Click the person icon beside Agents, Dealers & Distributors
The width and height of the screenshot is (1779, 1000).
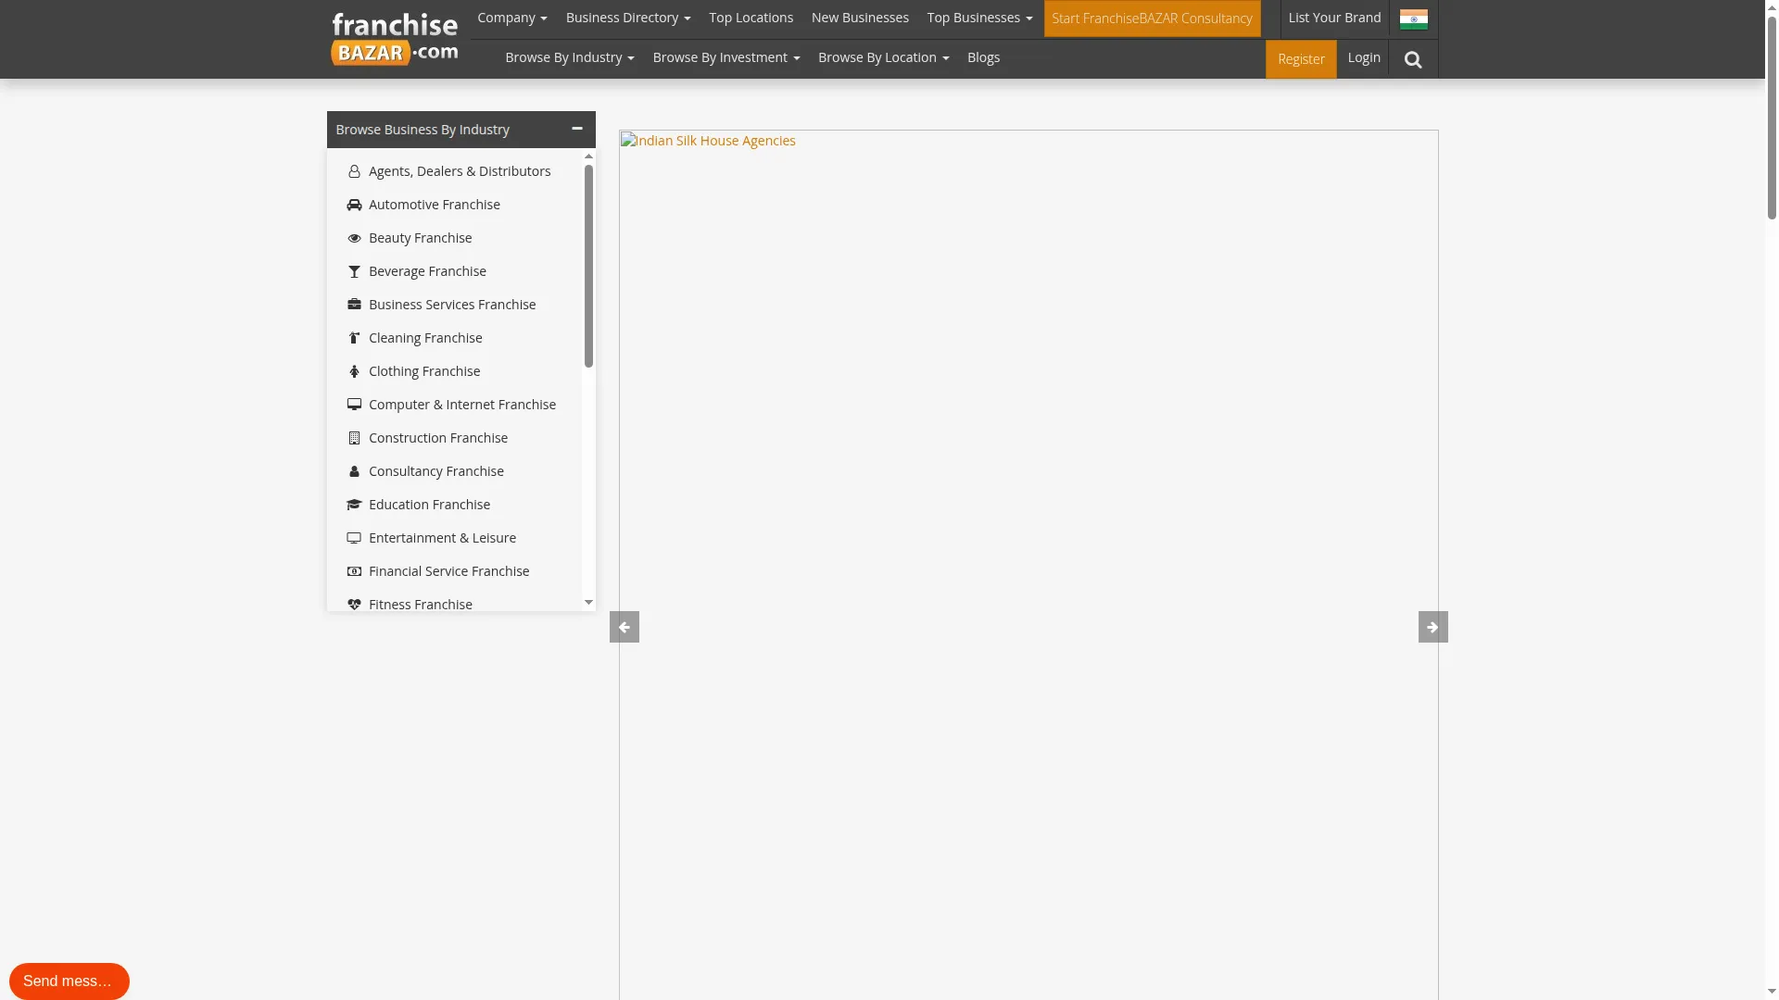pos(354,172)
